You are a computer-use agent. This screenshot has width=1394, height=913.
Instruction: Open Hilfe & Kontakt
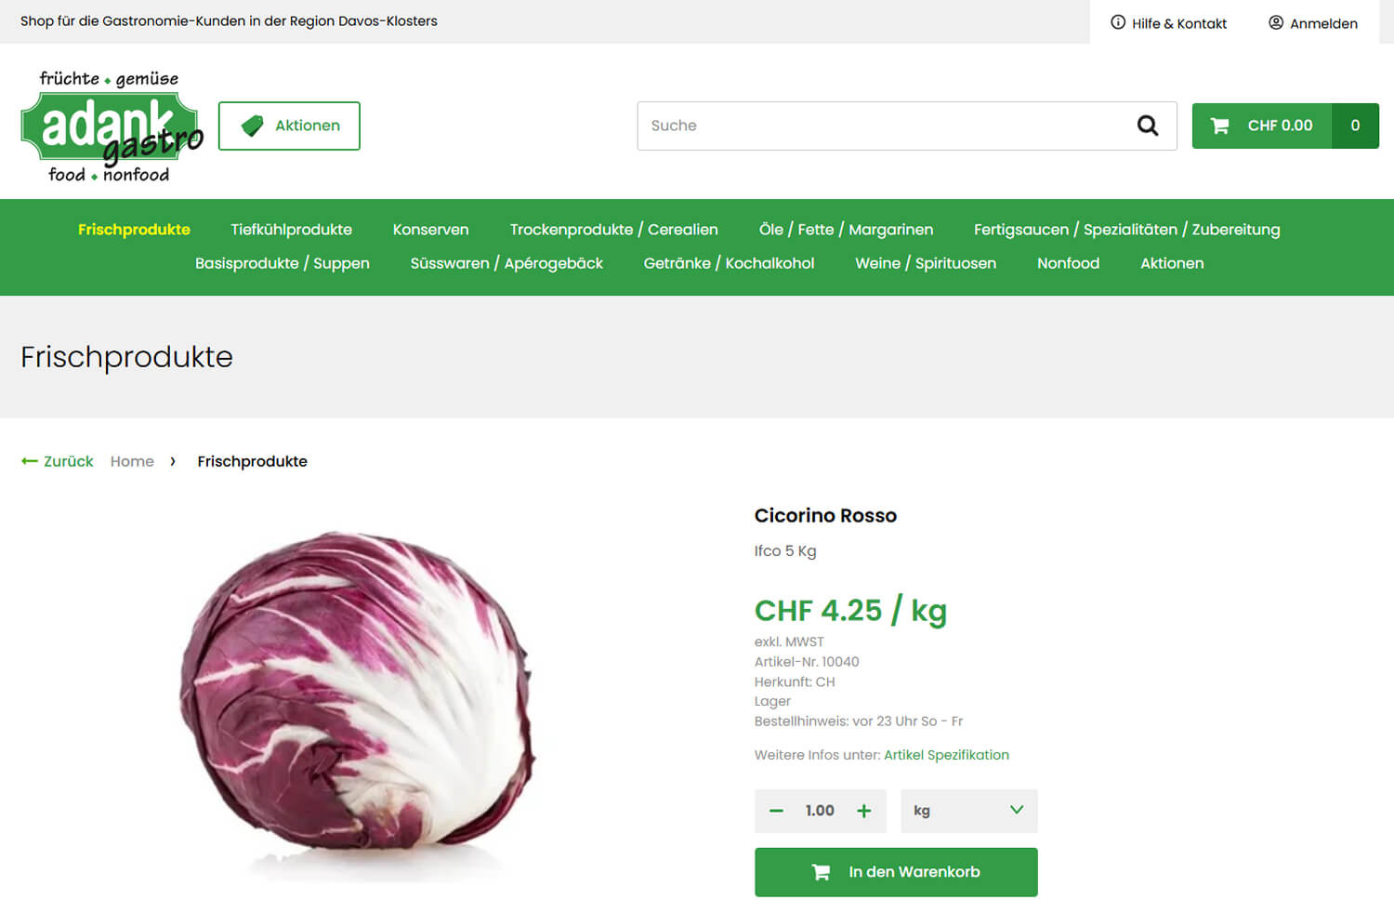point(1168,23)
